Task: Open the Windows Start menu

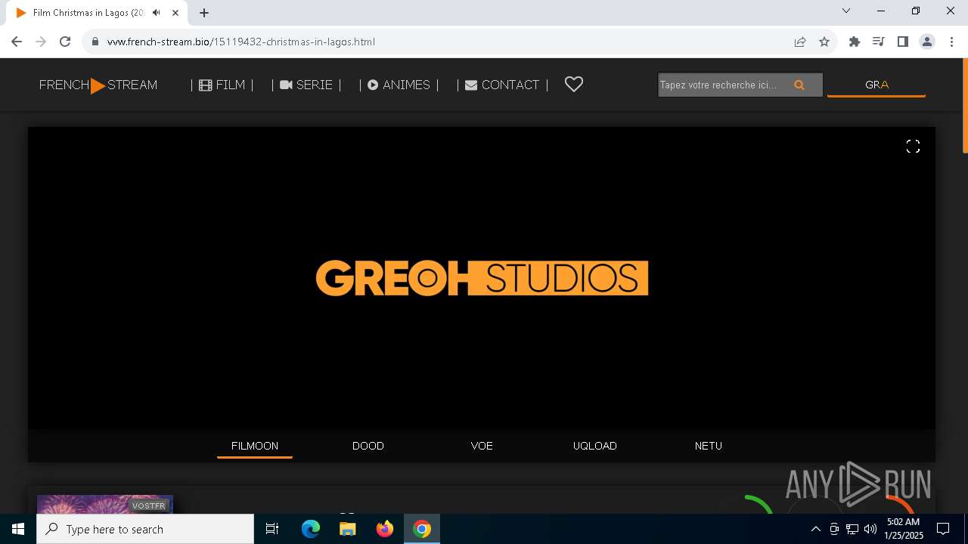Action: coord(18,529)
